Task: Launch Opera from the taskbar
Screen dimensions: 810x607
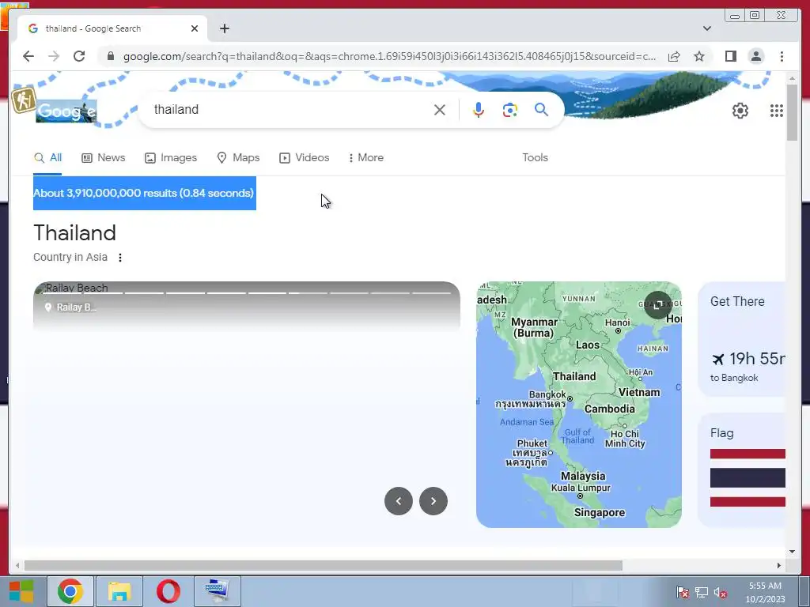Action: [168, 591]
